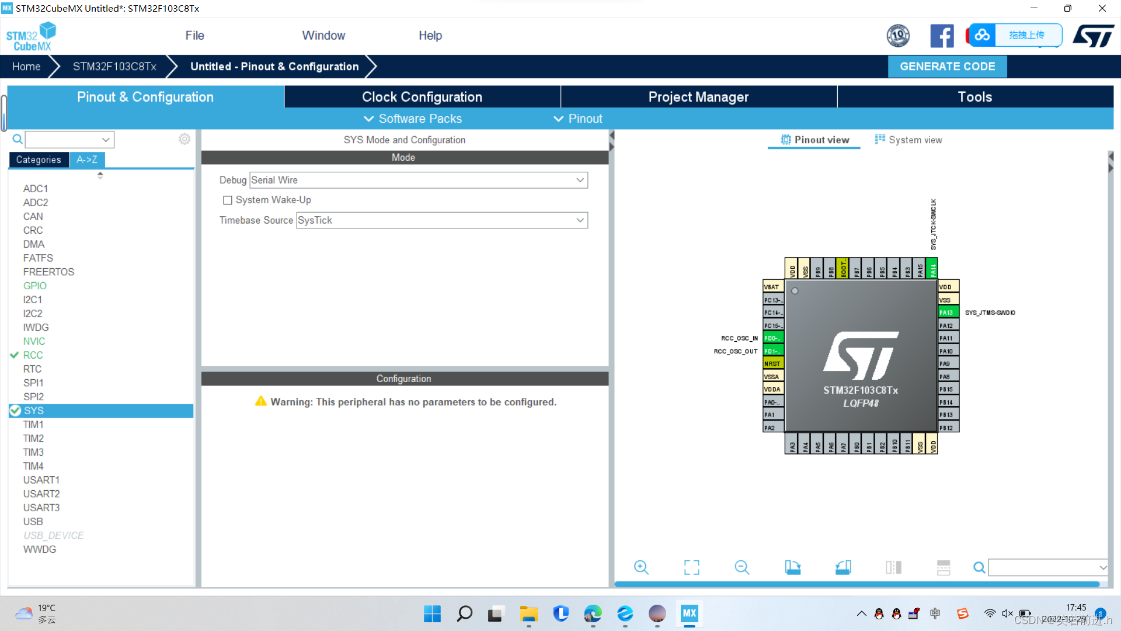Zoom out of the pinout diagram
The height and width of the screenshot is (631, 1121).
[741, 567]
